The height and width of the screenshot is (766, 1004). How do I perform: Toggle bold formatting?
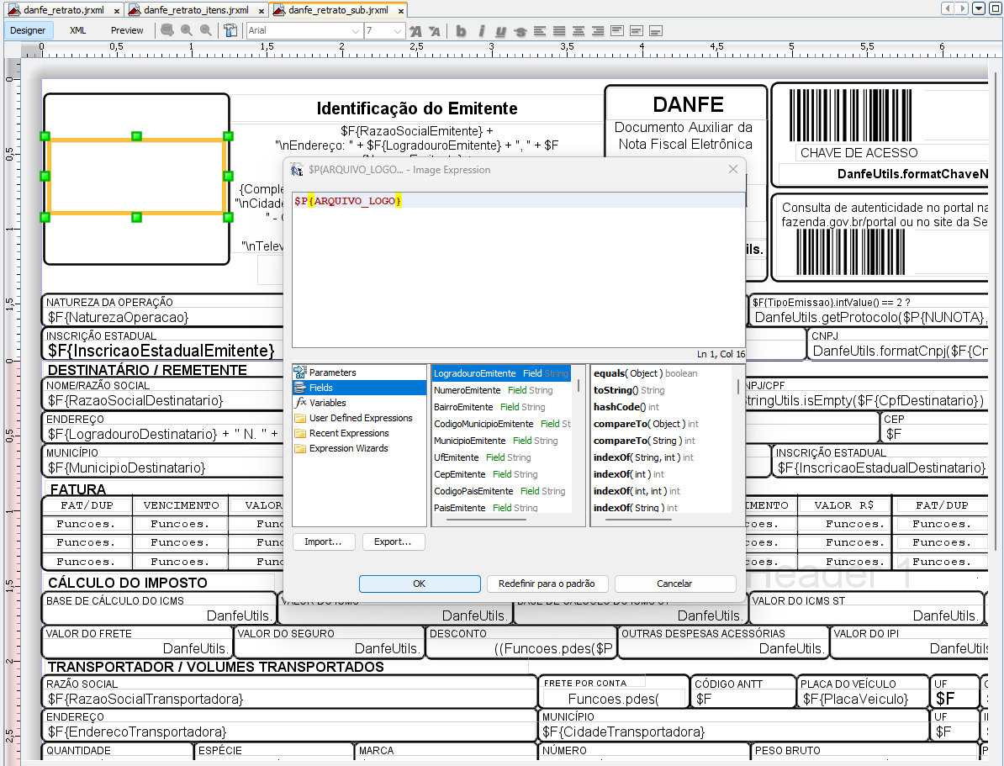pyautogui.click(x=461, y=31)
